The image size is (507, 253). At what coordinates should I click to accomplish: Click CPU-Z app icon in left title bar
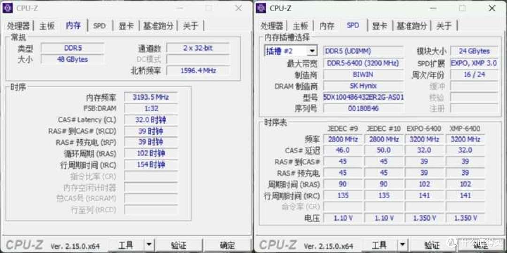[8, 8]
